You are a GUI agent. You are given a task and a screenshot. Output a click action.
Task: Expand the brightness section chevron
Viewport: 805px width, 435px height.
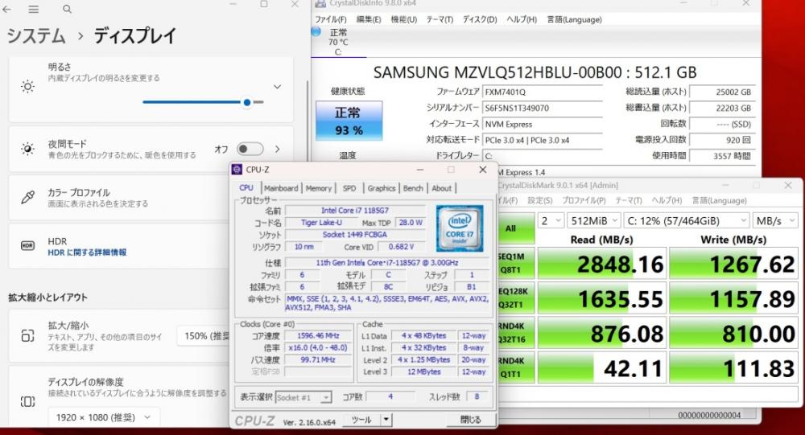pos(277,87)
